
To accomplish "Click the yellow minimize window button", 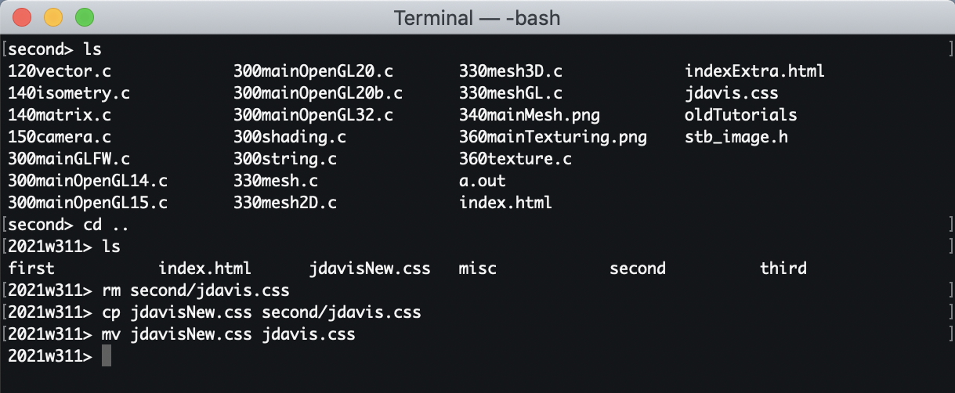I will [53, 16].
